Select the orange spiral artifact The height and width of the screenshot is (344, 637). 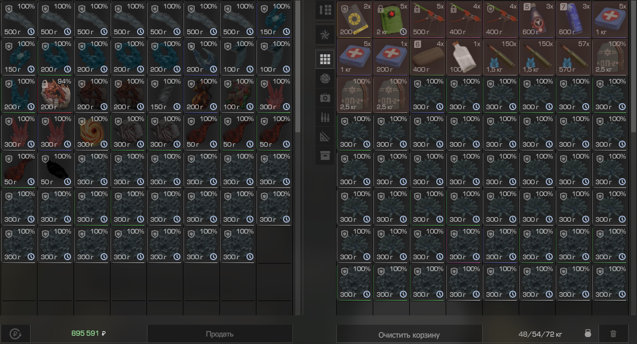tap(92, 132)
